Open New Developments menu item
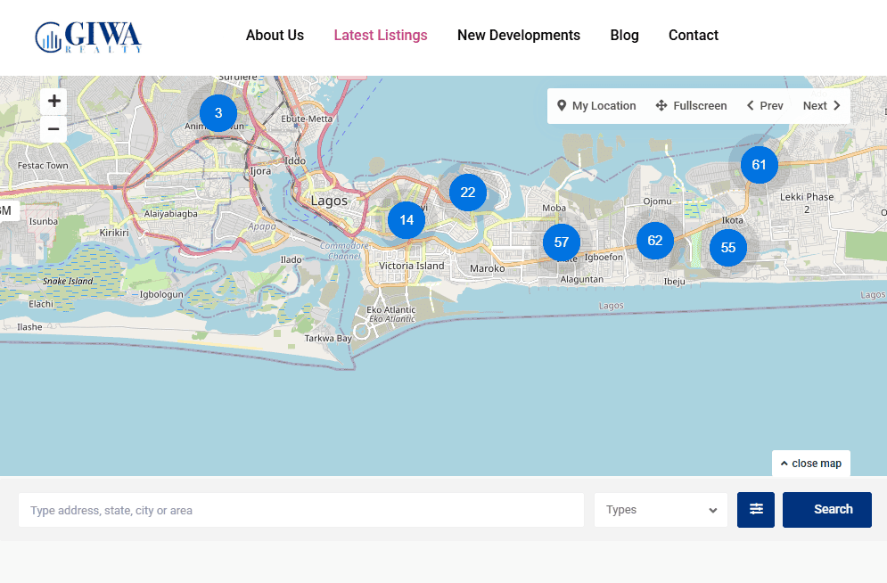This screenshot has height=583, width=887. 518,35
